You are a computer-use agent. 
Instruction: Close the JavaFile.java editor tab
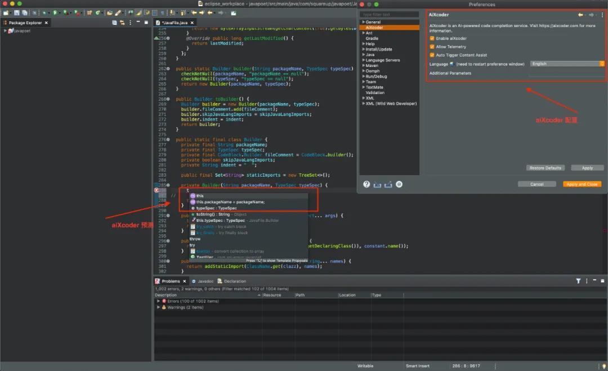tap(192, 23)
